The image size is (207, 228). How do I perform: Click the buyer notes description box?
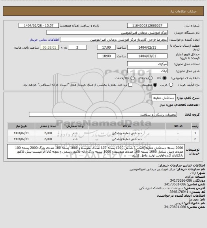pos(96,152)
